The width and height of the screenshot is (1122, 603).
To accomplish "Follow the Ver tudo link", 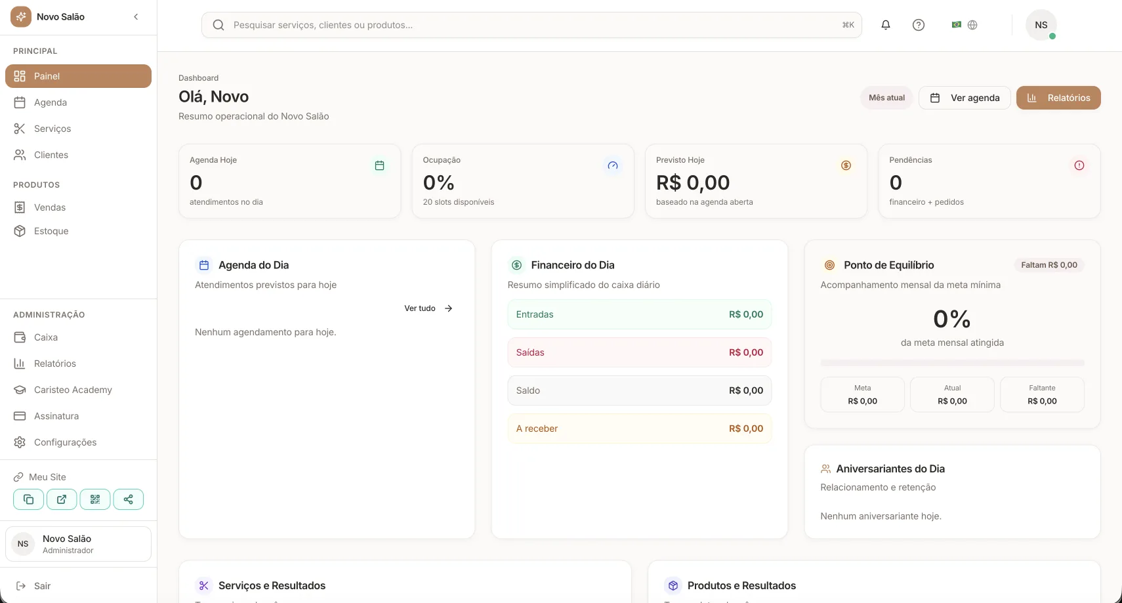I will [428, 308].
